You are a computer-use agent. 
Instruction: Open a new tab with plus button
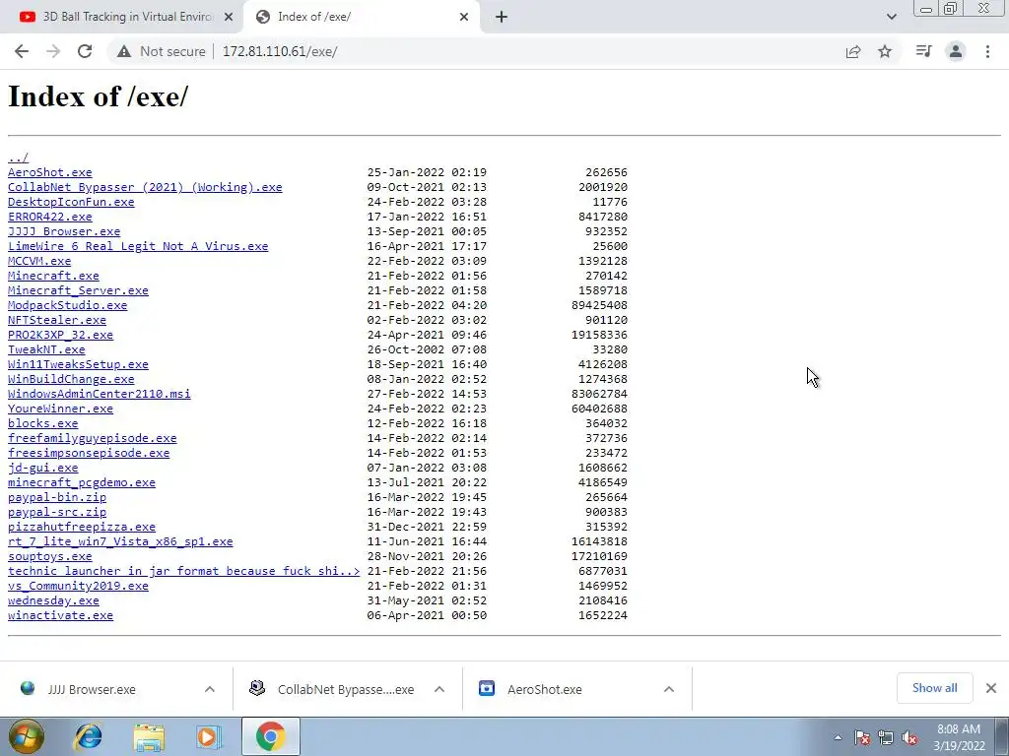[x=502, y=18]
